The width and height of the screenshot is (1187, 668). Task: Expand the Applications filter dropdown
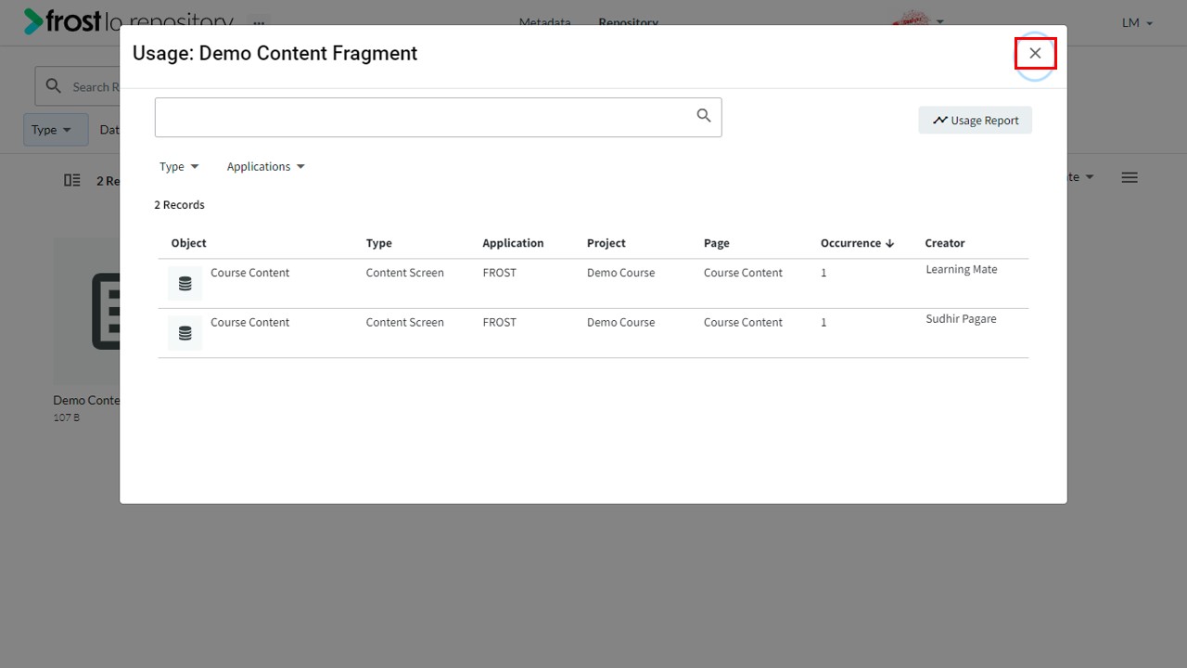[266, 166]
